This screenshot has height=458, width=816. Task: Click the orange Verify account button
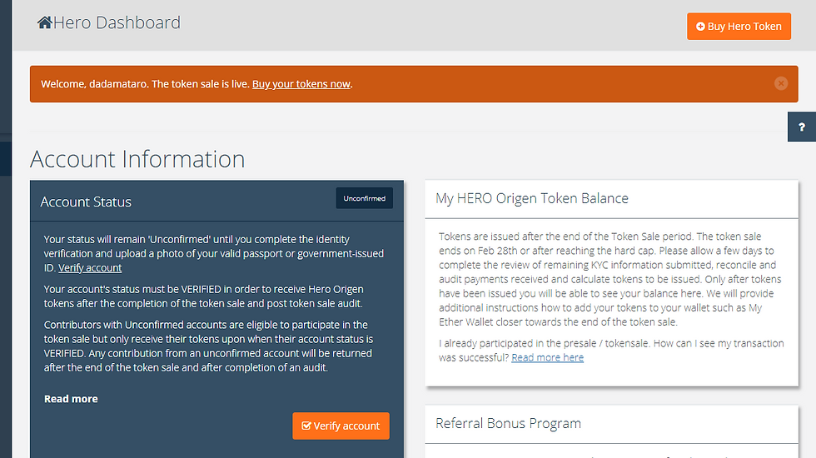(x=341, y=426)
